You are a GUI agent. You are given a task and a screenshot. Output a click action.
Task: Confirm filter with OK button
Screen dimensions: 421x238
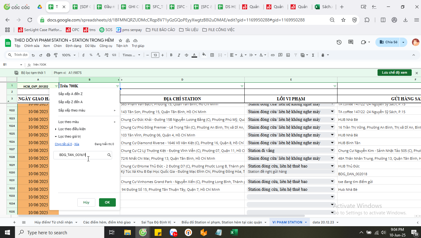click(x=107, y=202)
